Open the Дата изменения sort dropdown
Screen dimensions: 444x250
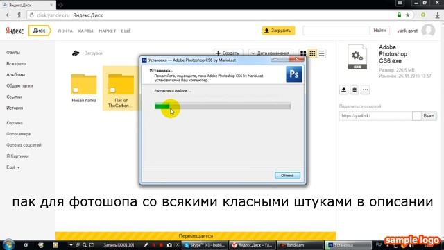click(271, 53)
